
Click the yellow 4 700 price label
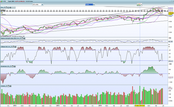click(x=170, y=14)
